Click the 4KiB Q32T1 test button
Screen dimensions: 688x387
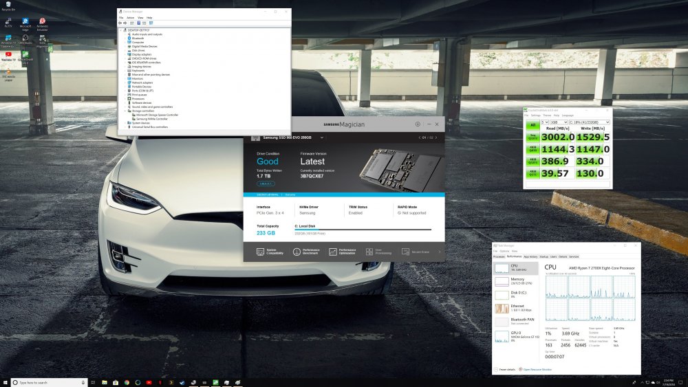[x=533, y=162]
